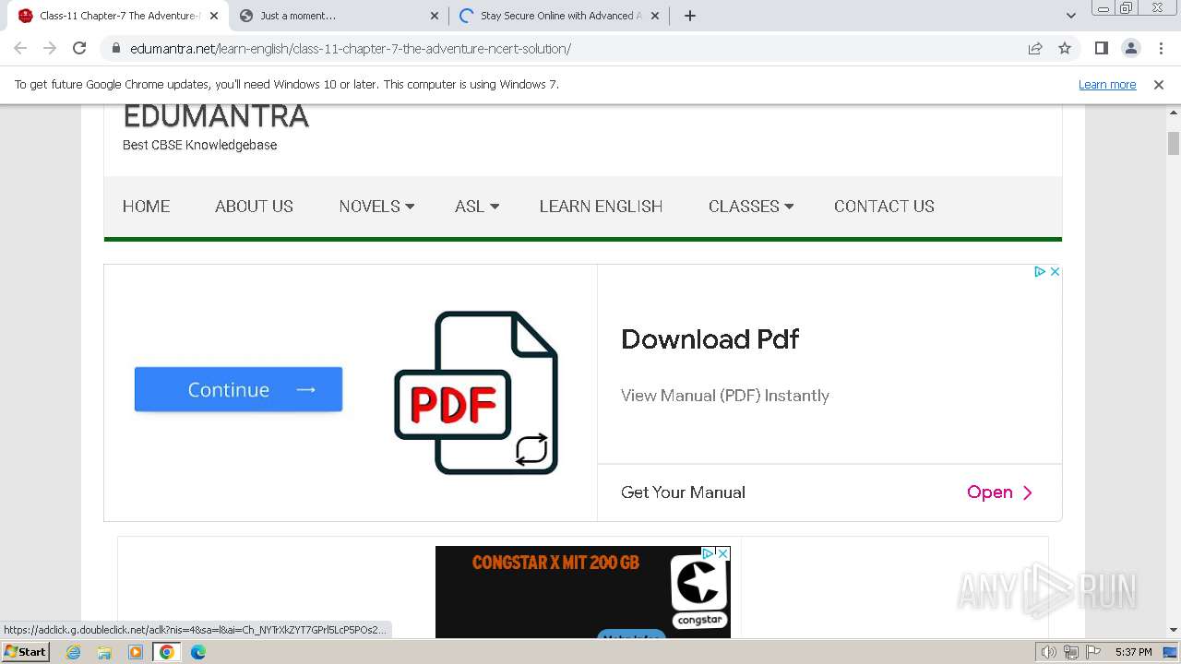
Task: Click the 'Download Pdf' ad heading
Action: (x=710, y=338)
